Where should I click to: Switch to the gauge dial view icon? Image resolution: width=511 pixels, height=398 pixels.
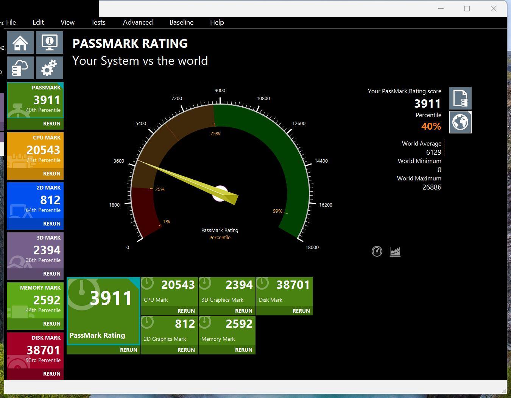pyautogui.click(x=377, y=251)
